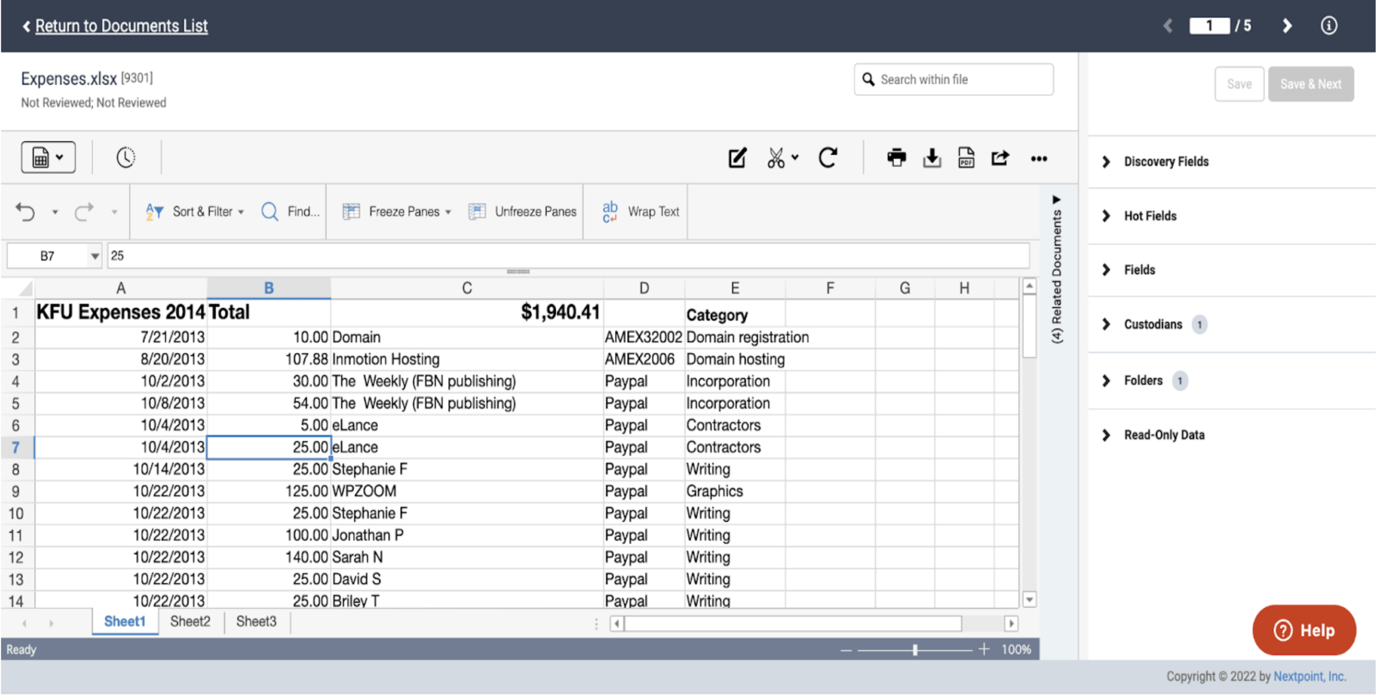Reload the document with the refresh icon
The image size is (1378, 696).
click(829, 158)
